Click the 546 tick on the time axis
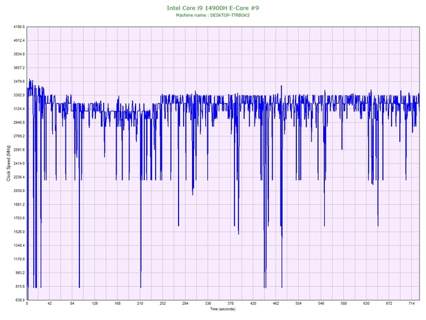The width and height of the screenshot is (426, 320). pos(321,303)
